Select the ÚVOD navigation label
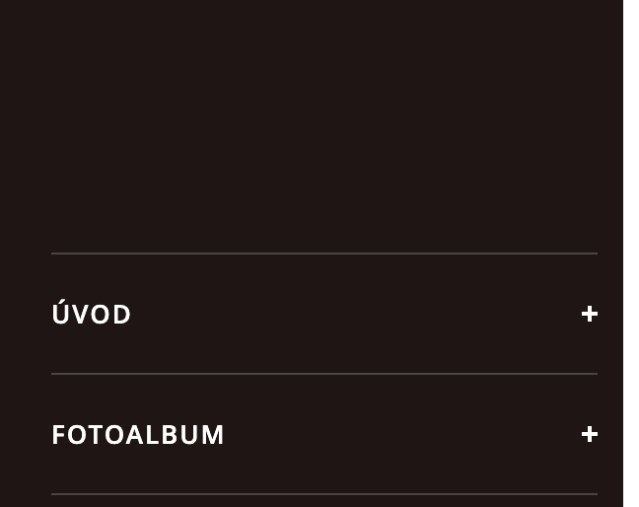This screenshot has width=639, height=507. point(92,315)
